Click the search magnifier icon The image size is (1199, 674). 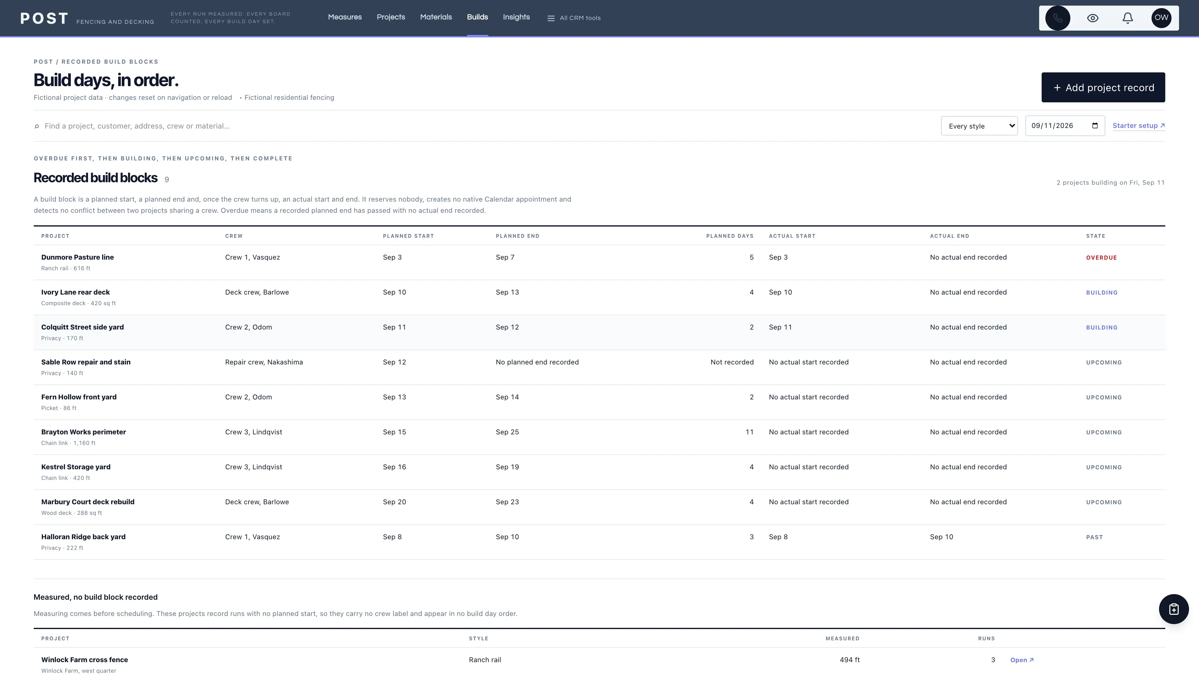[x=37, y=126]
